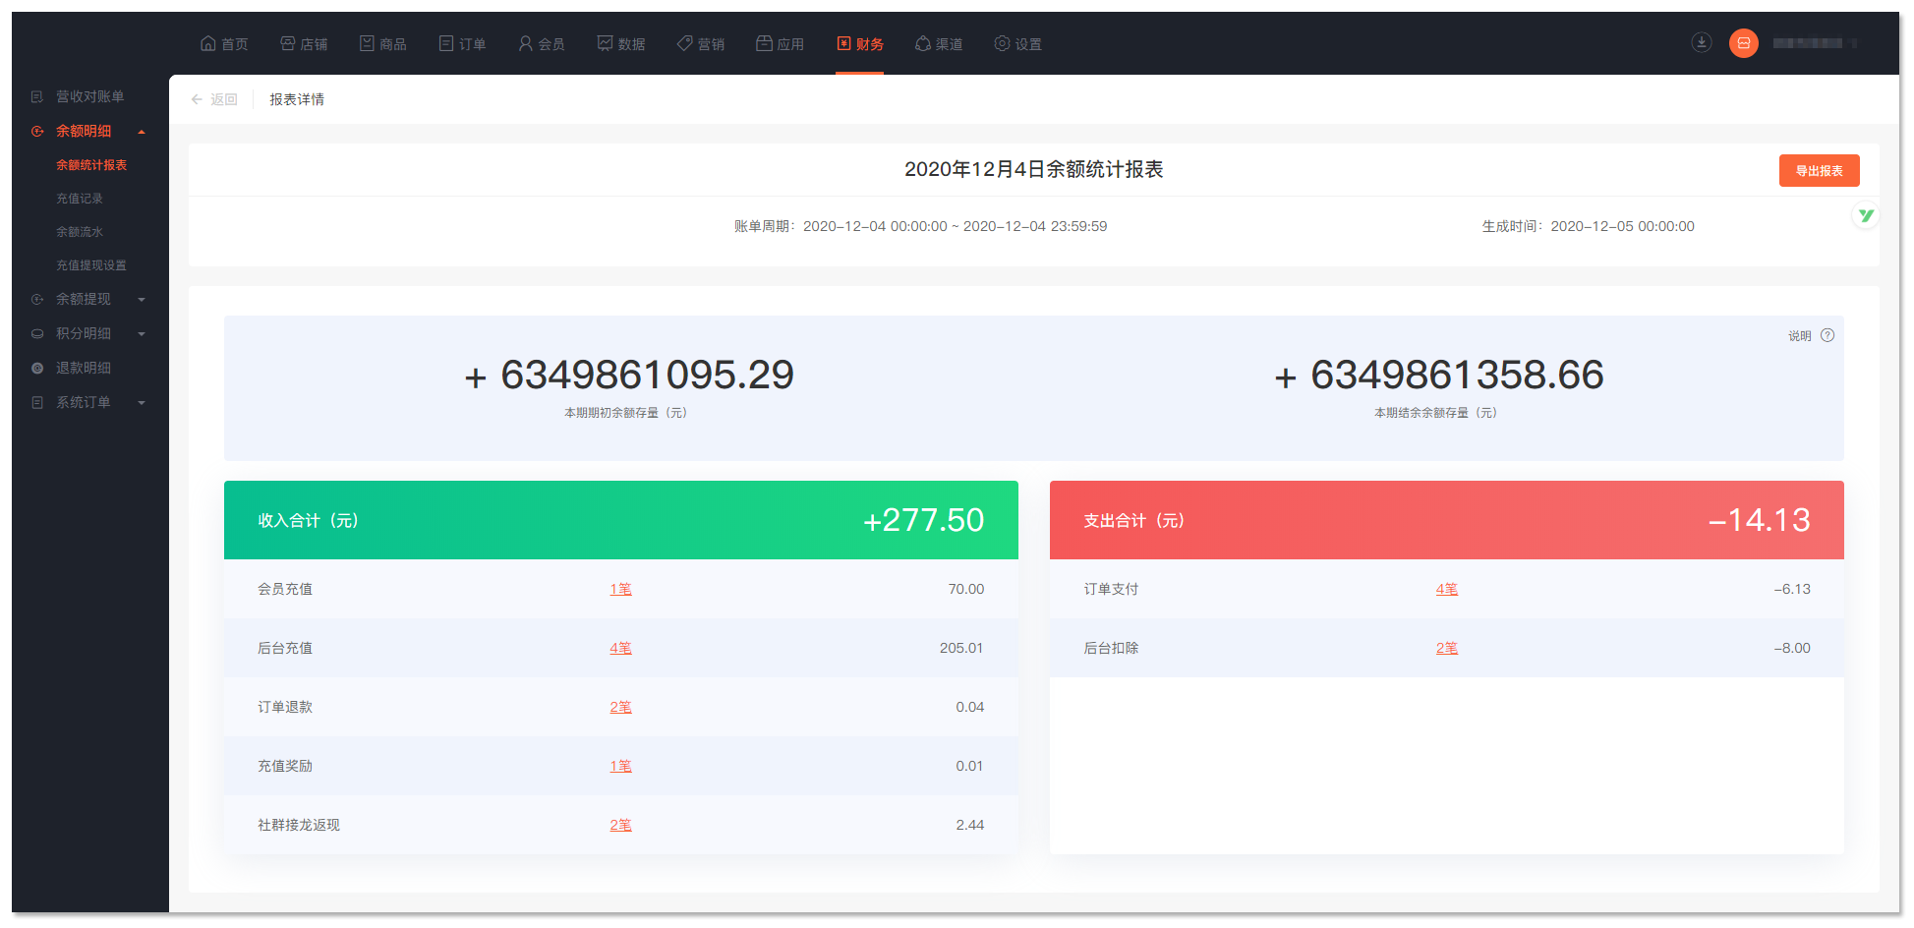This screenshot has width=1914, height=928.
Task: Click the download icon in top bar
Action: [1701, 42]
